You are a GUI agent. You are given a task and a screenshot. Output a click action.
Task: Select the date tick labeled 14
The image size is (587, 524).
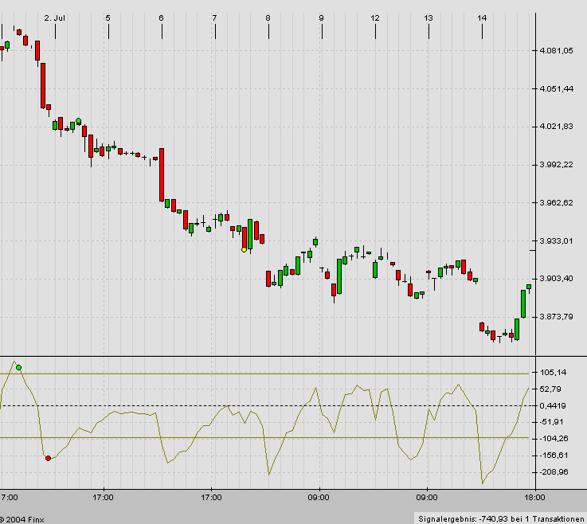pyautogui.click(x=482, y=16)
